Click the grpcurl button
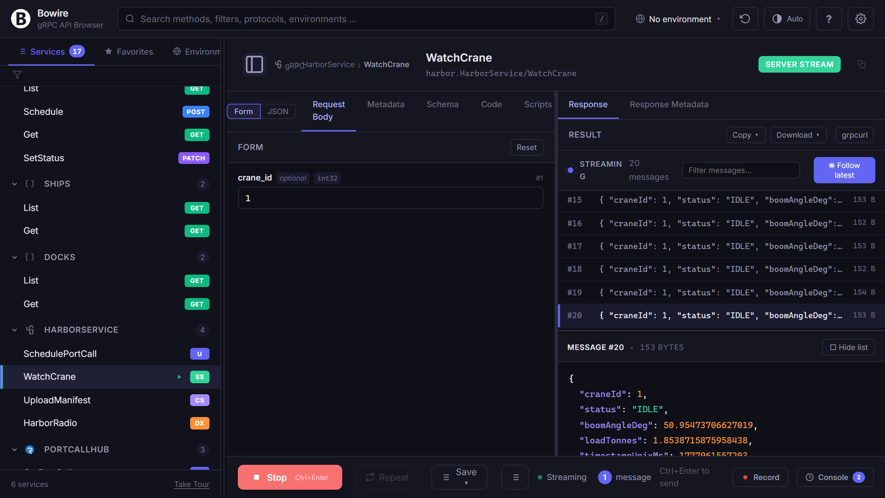The height and width of the screenshot is (498, 885). click(x=854, y=135)
